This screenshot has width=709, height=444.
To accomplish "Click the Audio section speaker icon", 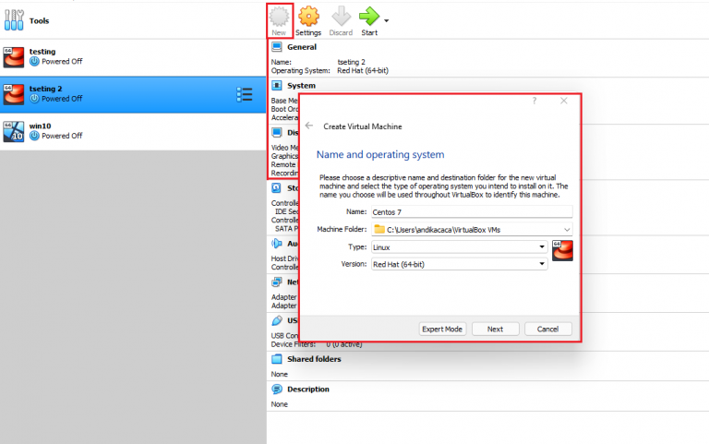I will [277, 244].
